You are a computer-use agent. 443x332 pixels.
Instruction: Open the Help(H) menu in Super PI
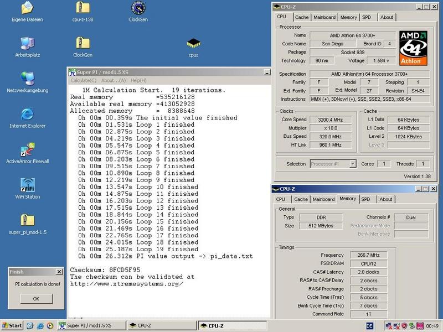coord(138,80)
